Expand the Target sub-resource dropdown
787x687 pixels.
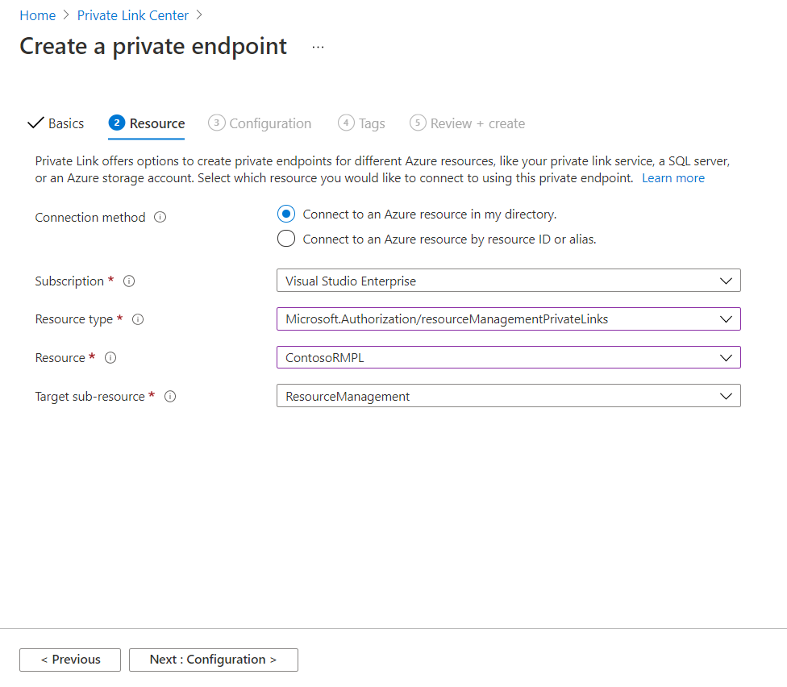pyautogui.click(x=508, y=396)
